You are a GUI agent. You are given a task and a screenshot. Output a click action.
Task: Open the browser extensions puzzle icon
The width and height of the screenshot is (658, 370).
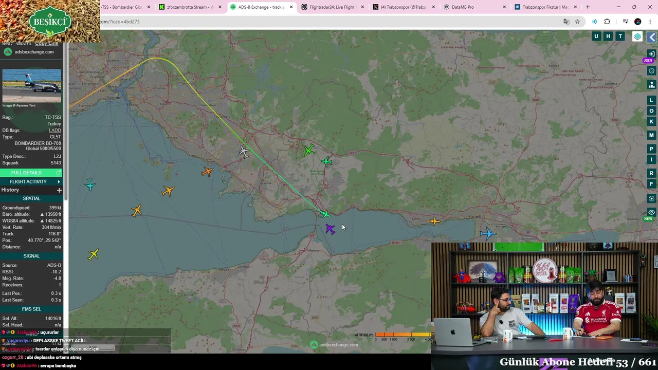pyautogui.click(x=607, y=22)
